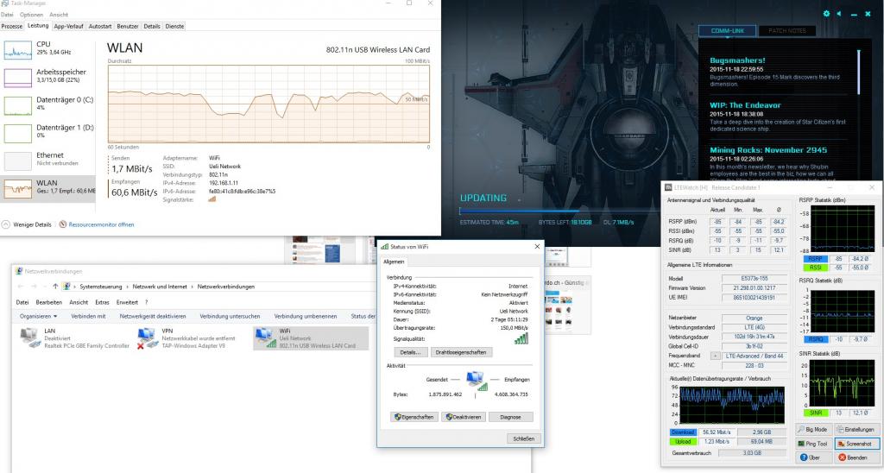Image resolution: width=884 pixels, height=473 pixels.
Task: Open the ? help menu in Netzwerkverbindungen
Action: coord(146,302)
